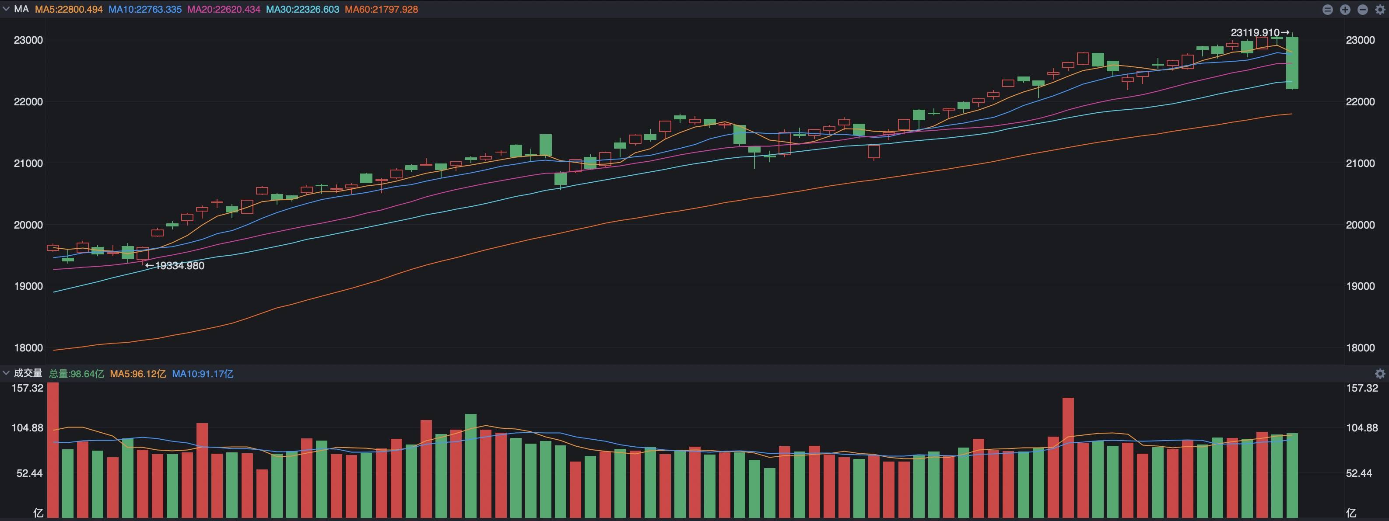This screenshot has width=1389, height=521.
Task: Zoom in with the plus icon
Action: tap(1345, 10)
